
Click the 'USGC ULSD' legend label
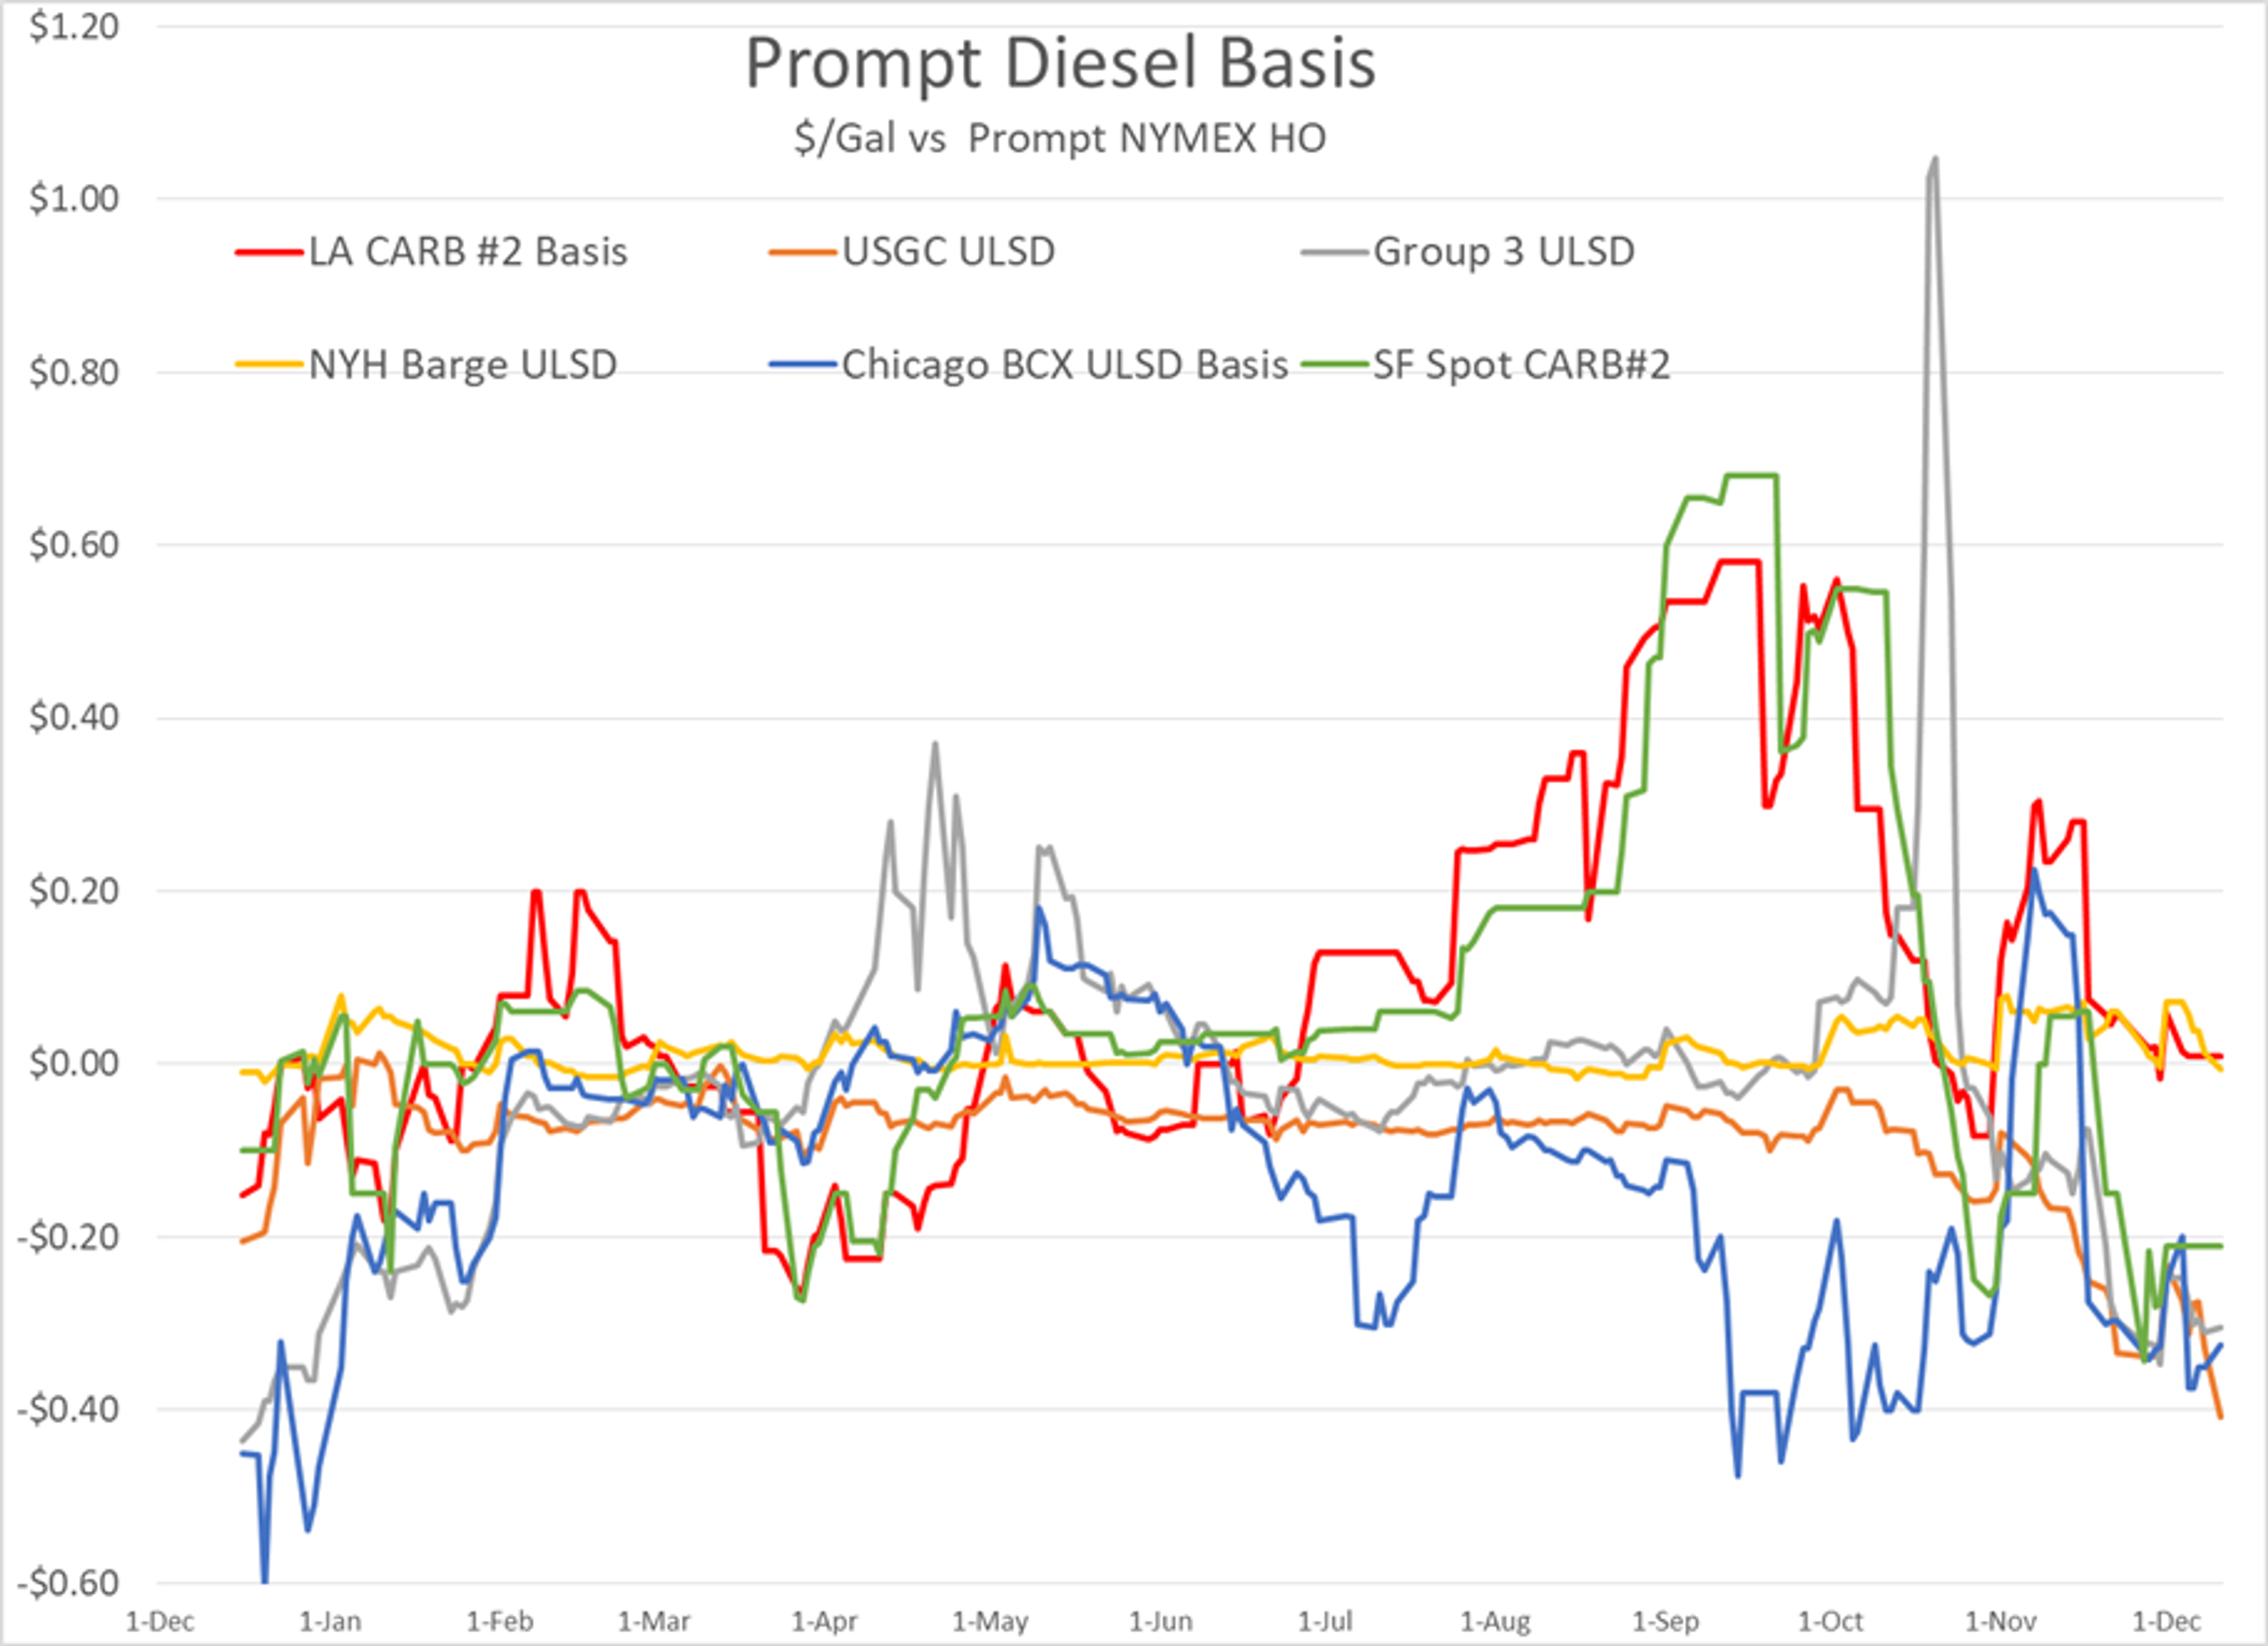[x=948, y=251]
